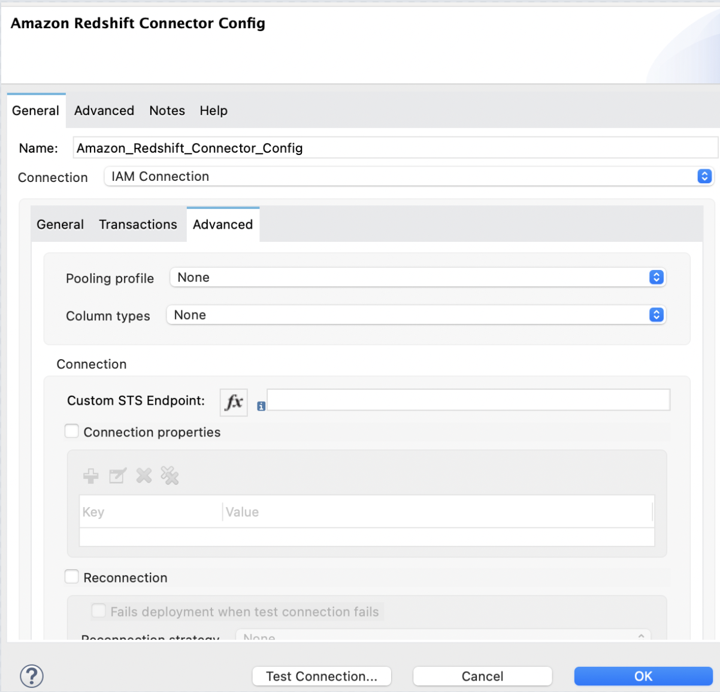Click the delete-all icon in the properties toolbar
The width and height of the screenshot is (720, 692).
[170, 475]
